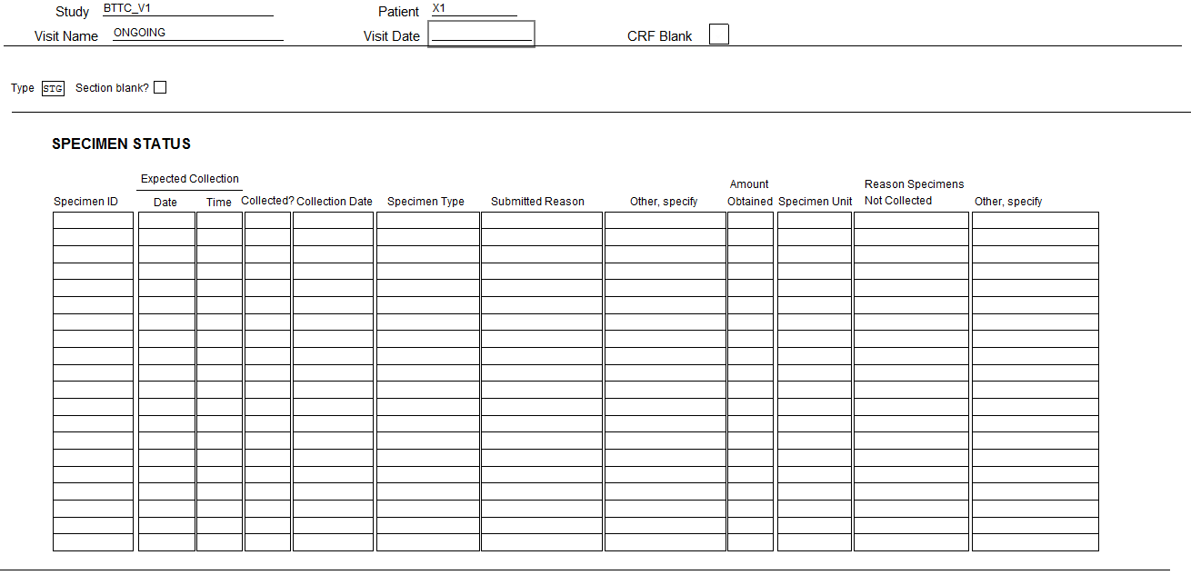
Task: Click first row Expected Collection Time cell
Action: [x=219, y=220]
